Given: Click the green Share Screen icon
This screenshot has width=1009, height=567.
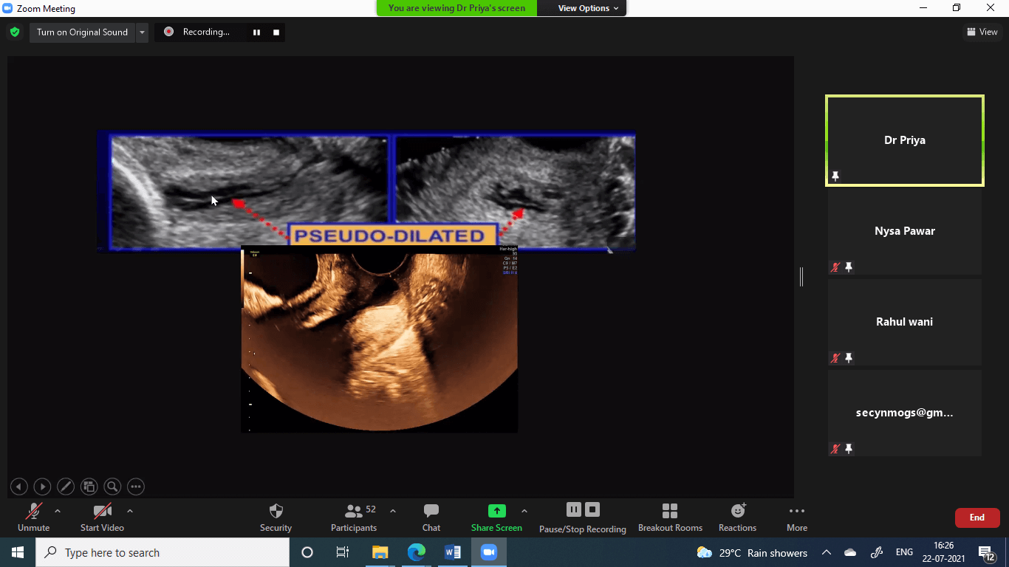Looking at the screenshot, I should [x=497, y=511].
